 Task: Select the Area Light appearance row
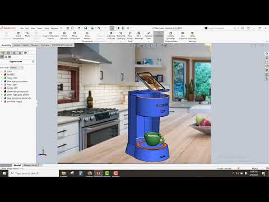tap(12, 85)
